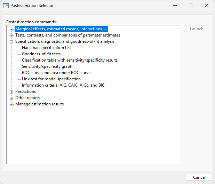215x184 pixels.
Task: Click the Postestimation Selector window icon
Action: 6,6
